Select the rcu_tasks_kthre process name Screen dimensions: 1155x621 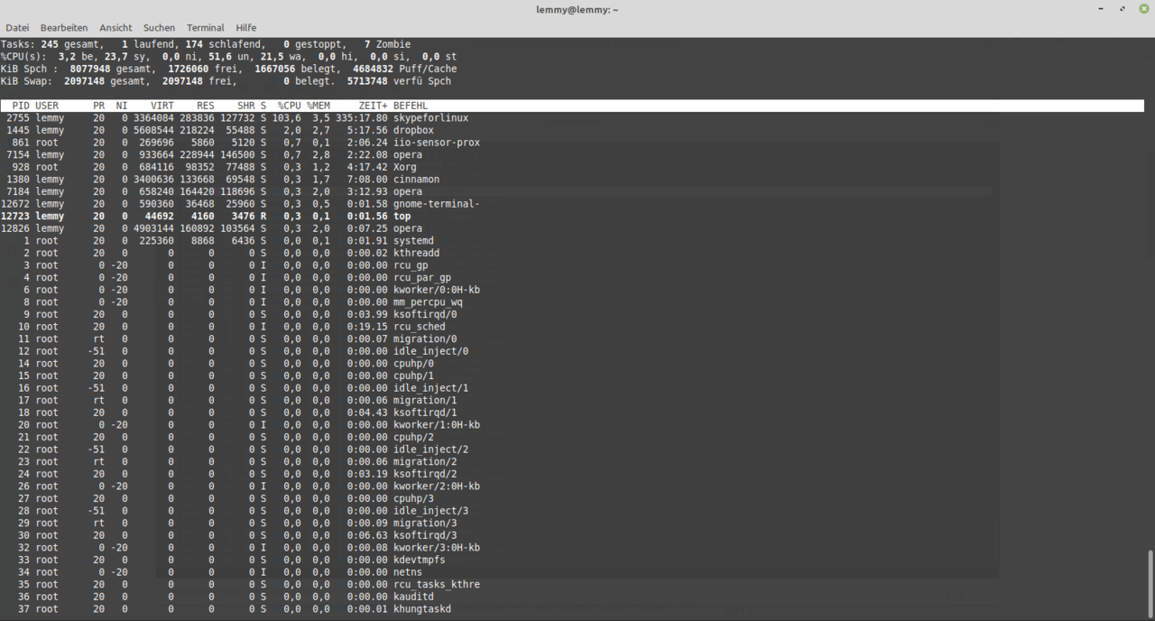[437, 584]
